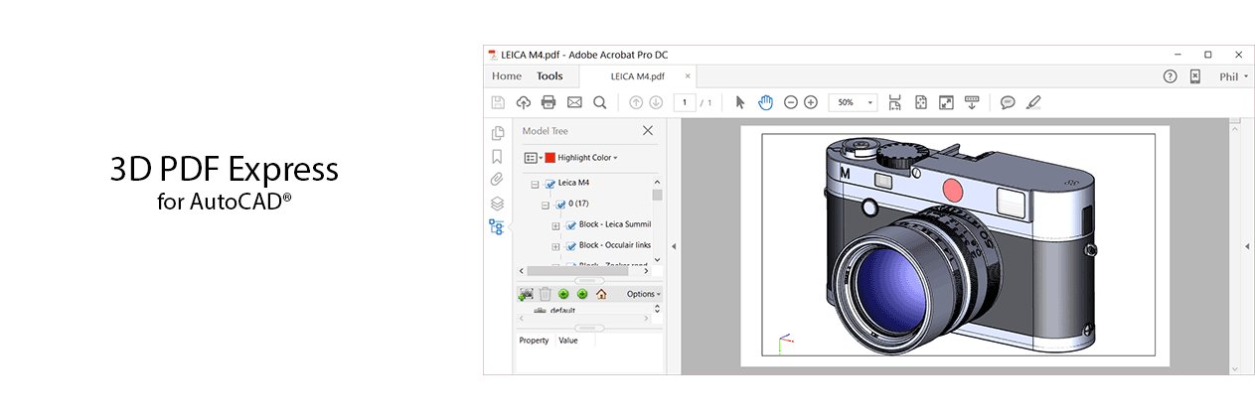Go to next page arrow
This screenshot has height=418, width=1255.
click(656, 102)
